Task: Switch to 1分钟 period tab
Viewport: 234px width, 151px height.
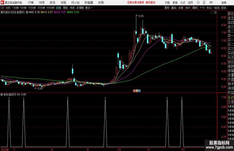Action: (x=15, y=8)
